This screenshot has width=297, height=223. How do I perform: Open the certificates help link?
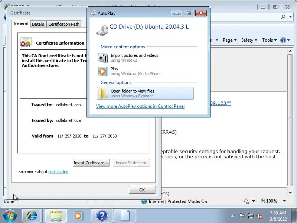[x=58, y=172]
